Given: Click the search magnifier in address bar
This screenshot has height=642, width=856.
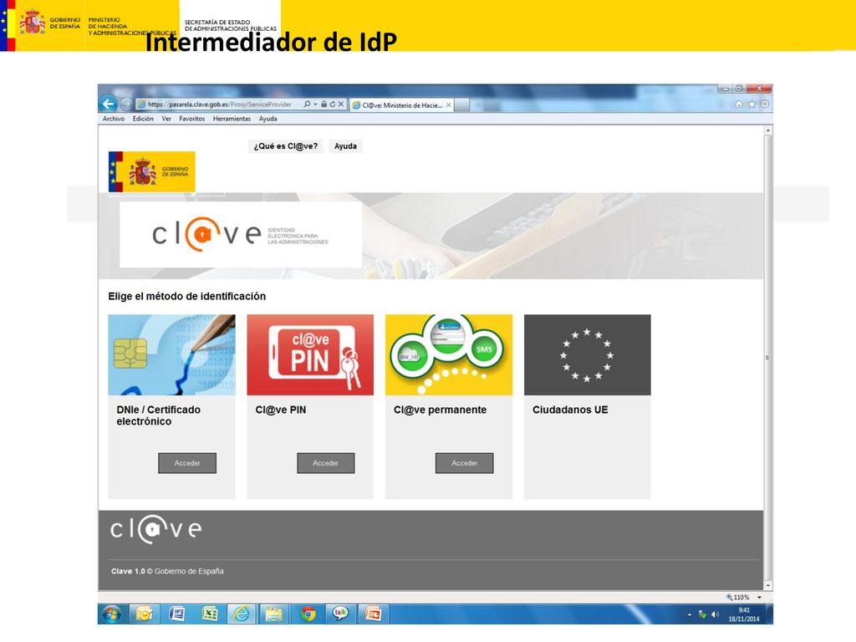Looking at the screenshot, I should pyautogui.click(x=307, y=104).
